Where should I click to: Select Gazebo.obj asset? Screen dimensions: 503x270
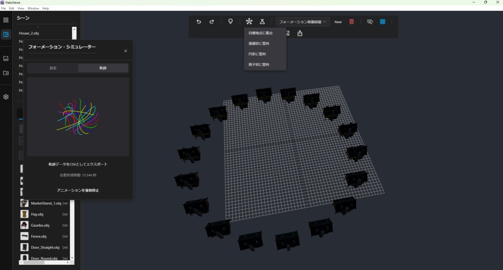point(40,225)
